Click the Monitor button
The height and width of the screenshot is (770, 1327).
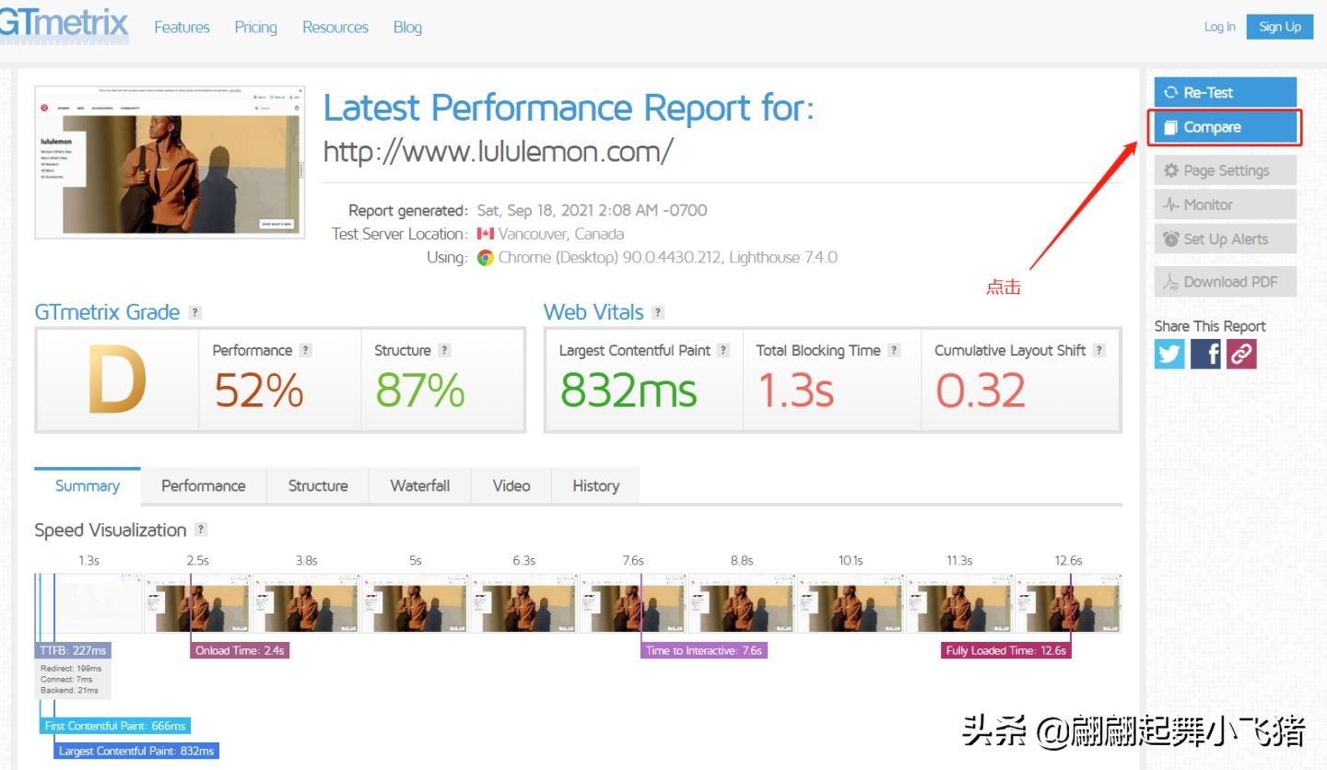tap(1225, 204)
